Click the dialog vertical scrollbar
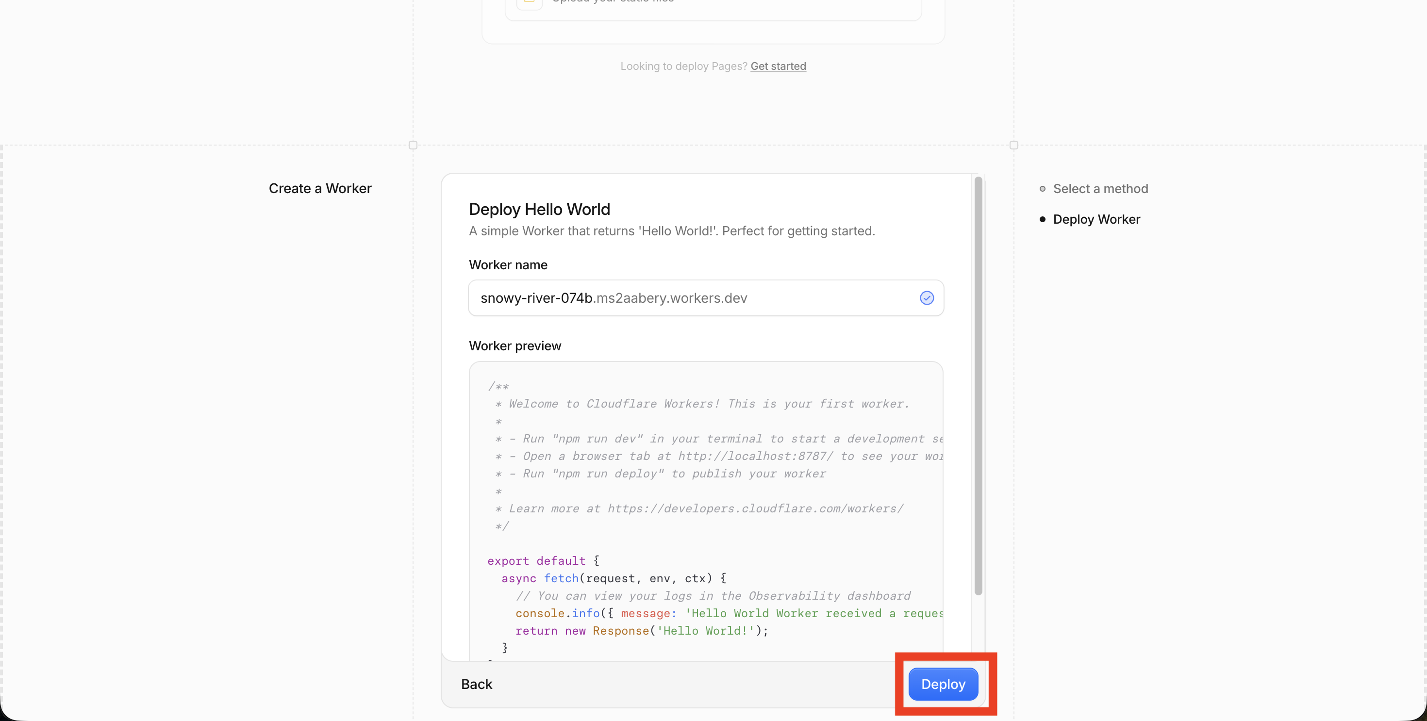The image size is (1427, 721). pyautogui.click(x=978, y=385)
